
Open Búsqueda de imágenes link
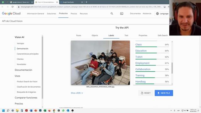26,92
